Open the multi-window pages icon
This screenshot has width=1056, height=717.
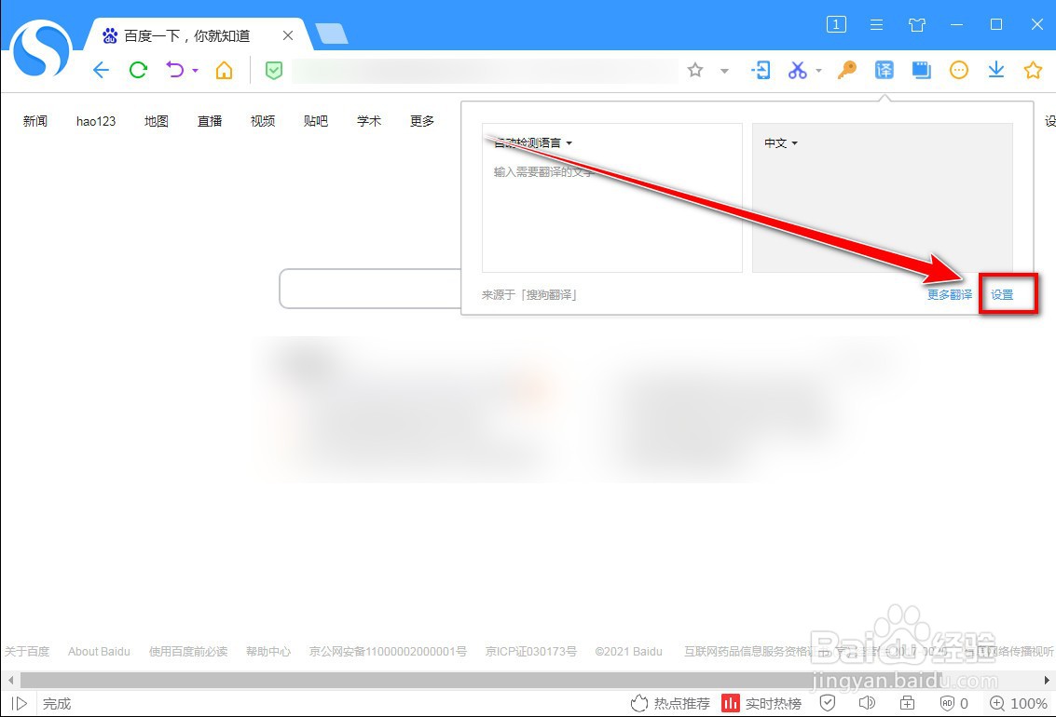pyautogui.click(x=921, y=70)
